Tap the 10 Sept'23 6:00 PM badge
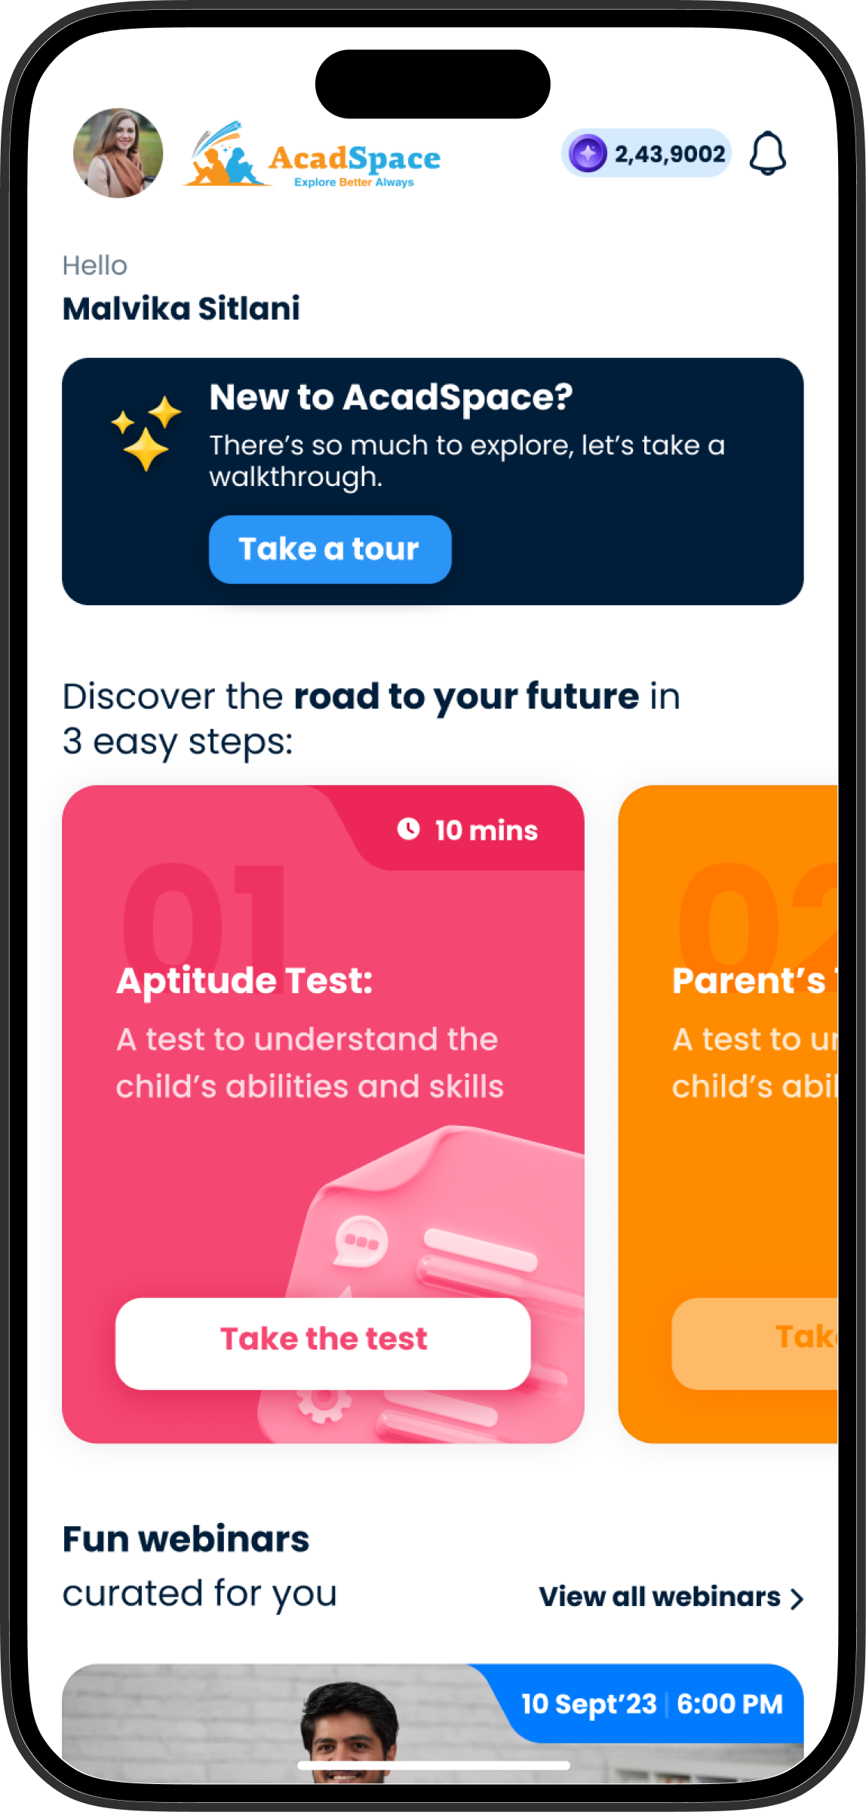Image resolution: width=866 pixels, height=1812 pixels. click(652, 1703)
